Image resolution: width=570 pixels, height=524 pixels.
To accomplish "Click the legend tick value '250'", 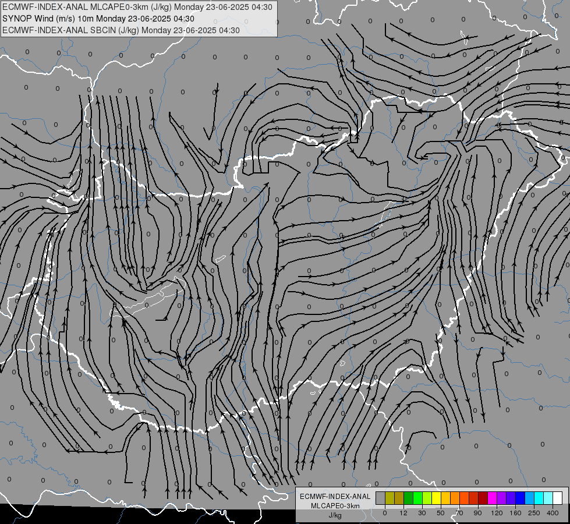I will coord(534,513).
